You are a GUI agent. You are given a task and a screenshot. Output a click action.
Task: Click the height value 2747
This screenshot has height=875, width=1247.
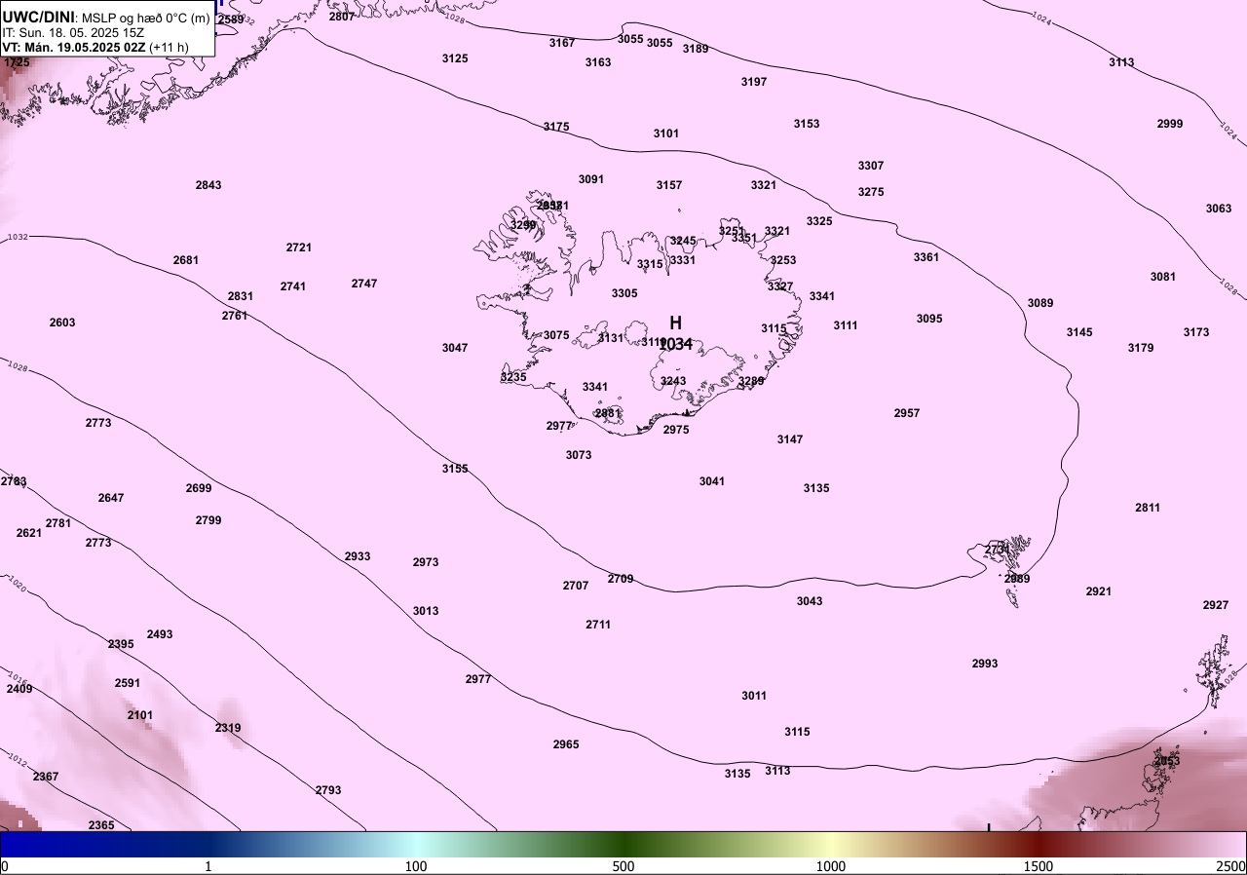pos(364,284)
